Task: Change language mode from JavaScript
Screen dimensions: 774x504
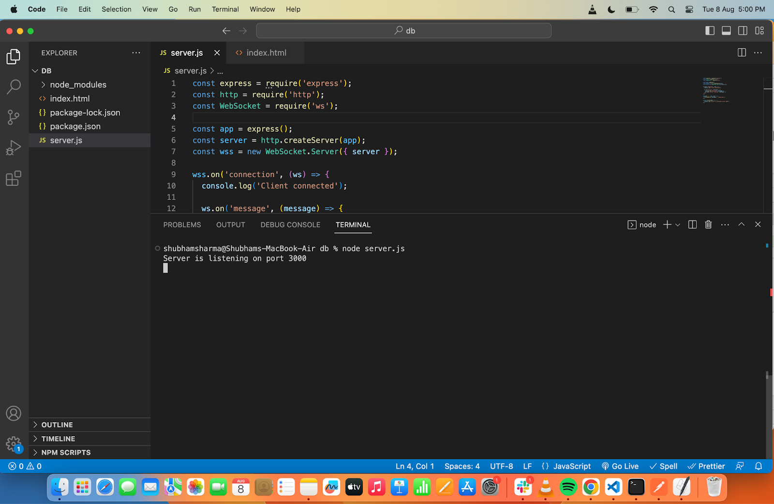Action: coord(571,466)
